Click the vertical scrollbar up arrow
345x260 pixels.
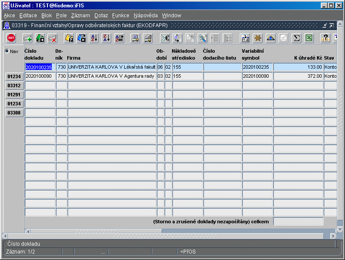click(x=340, y=23)
